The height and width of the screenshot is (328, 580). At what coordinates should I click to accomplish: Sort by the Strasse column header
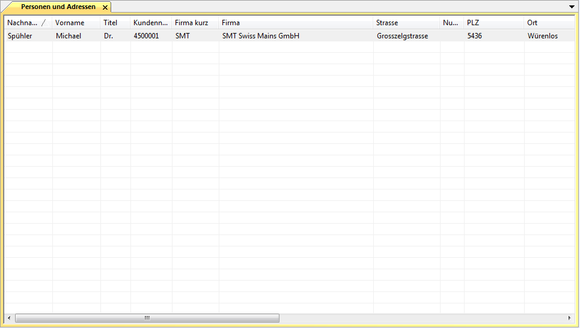point(406,23)
